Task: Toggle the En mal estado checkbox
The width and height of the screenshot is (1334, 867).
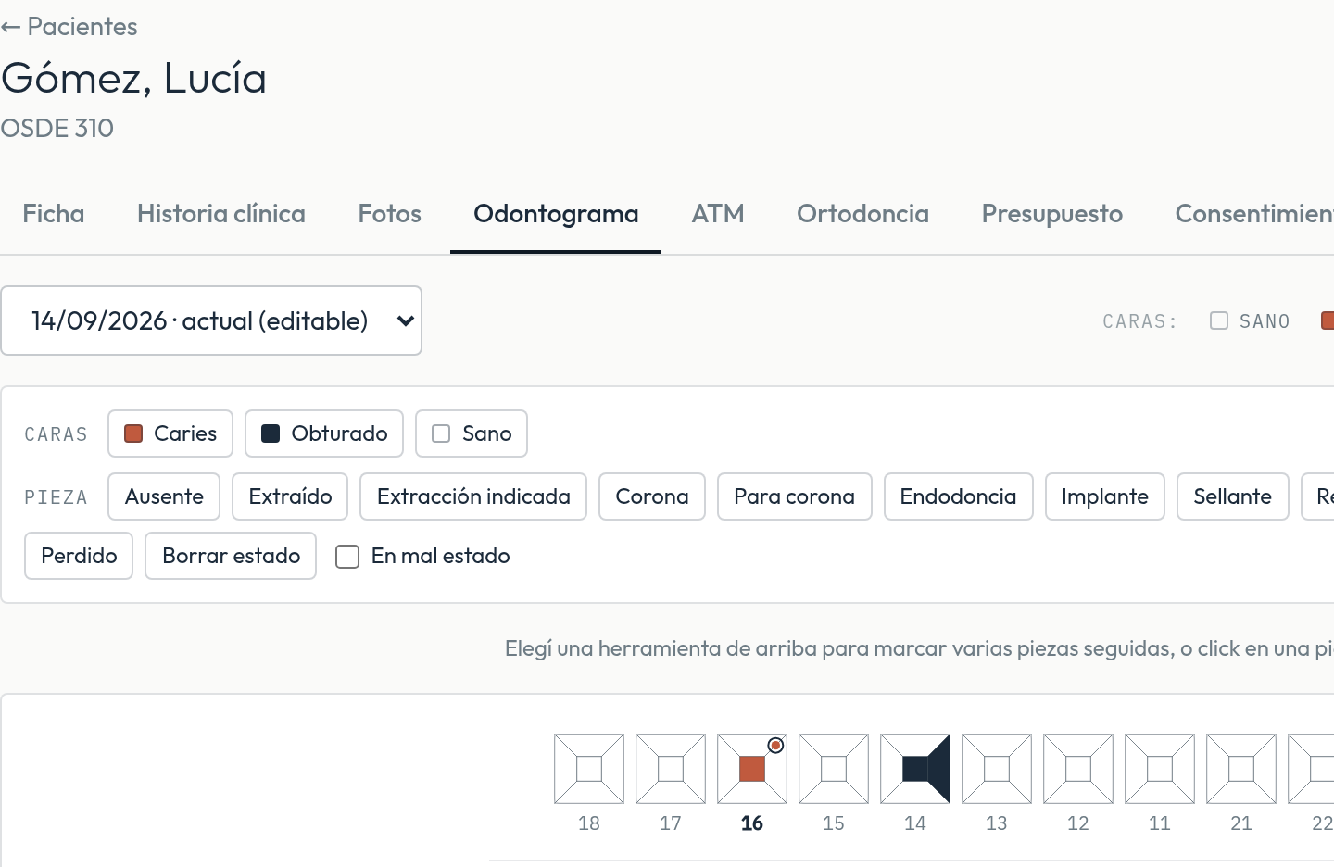Action: pos(347,557)
